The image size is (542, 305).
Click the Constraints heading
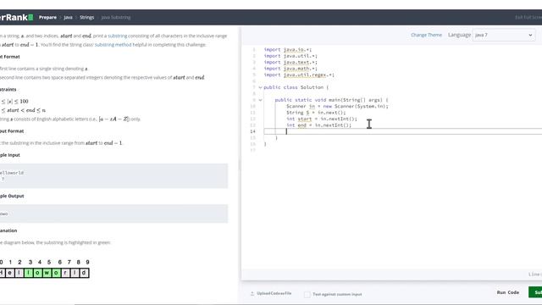tap(8, 89)
